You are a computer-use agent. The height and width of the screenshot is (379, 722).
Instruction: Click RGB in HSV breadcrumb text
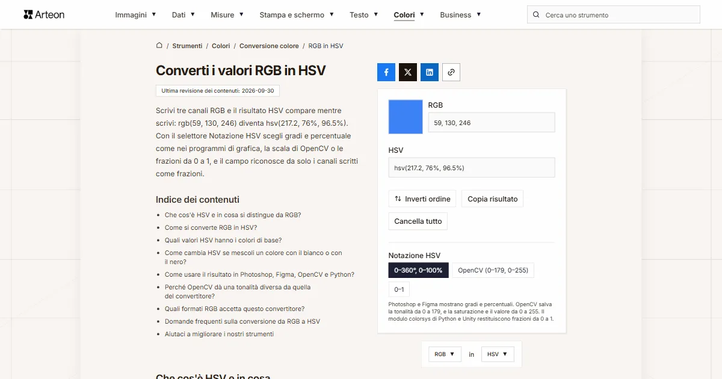pos(326,46)
